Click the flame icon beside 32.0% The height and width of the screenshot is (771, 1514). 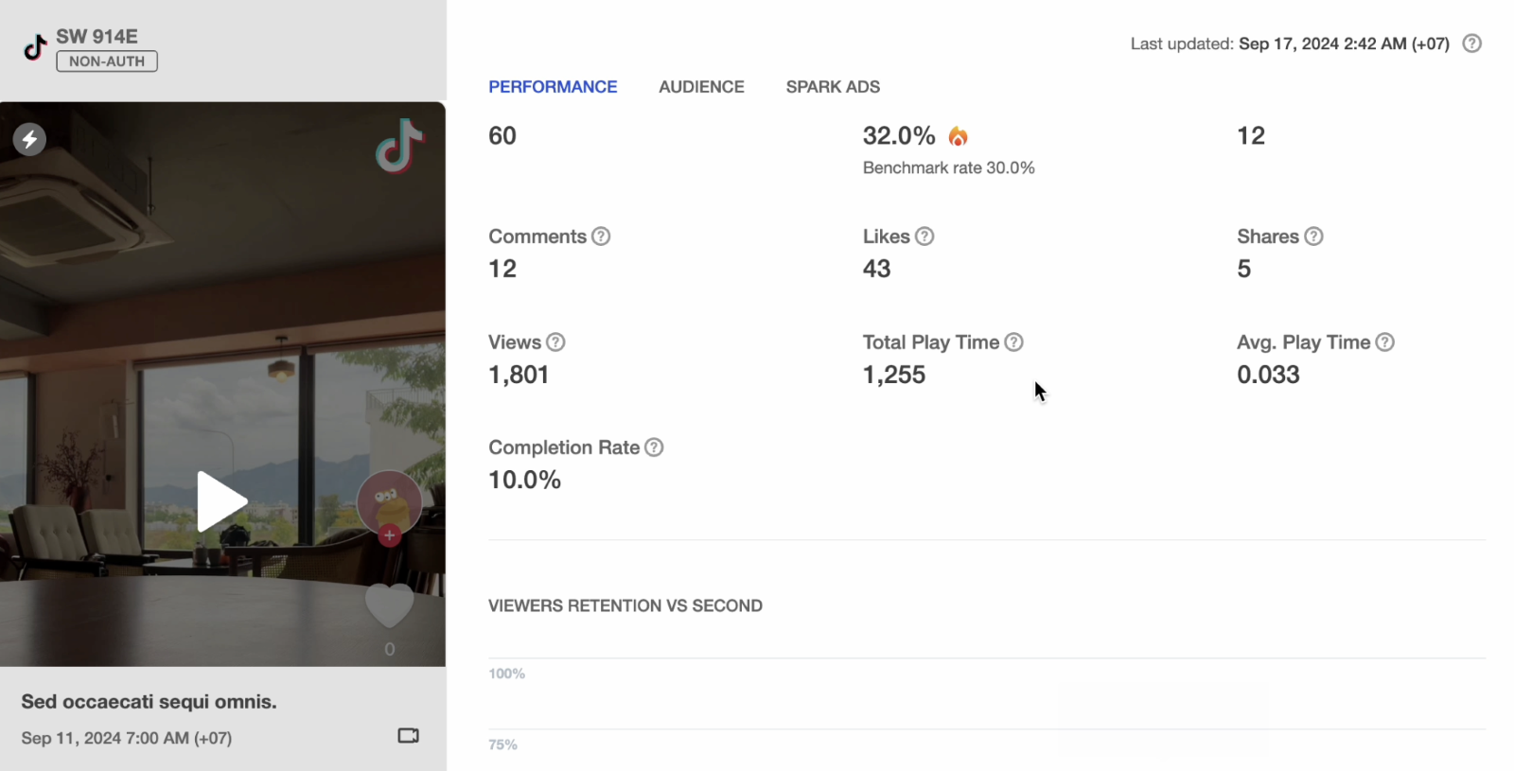[x=958, y=136]
